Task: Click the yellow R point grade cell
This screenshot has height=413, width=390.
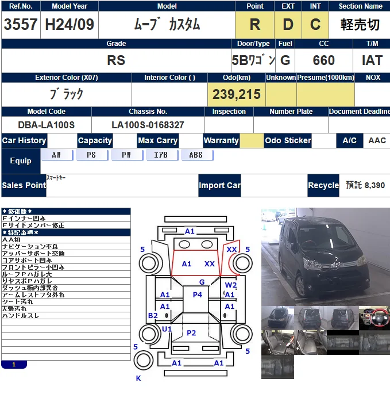Action: 254,25
